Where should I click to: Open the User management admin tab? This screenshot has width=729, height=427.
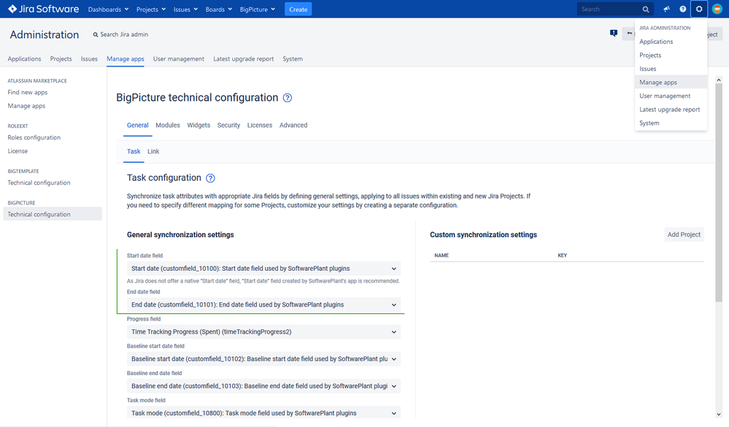tap(179, 58)
